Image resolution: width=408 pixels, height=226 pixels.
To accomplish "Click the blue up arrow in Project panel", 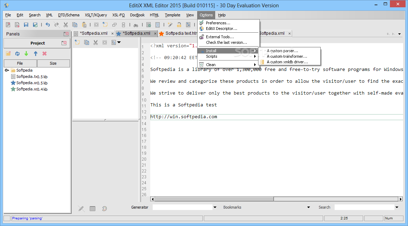I will click(35, 54).
